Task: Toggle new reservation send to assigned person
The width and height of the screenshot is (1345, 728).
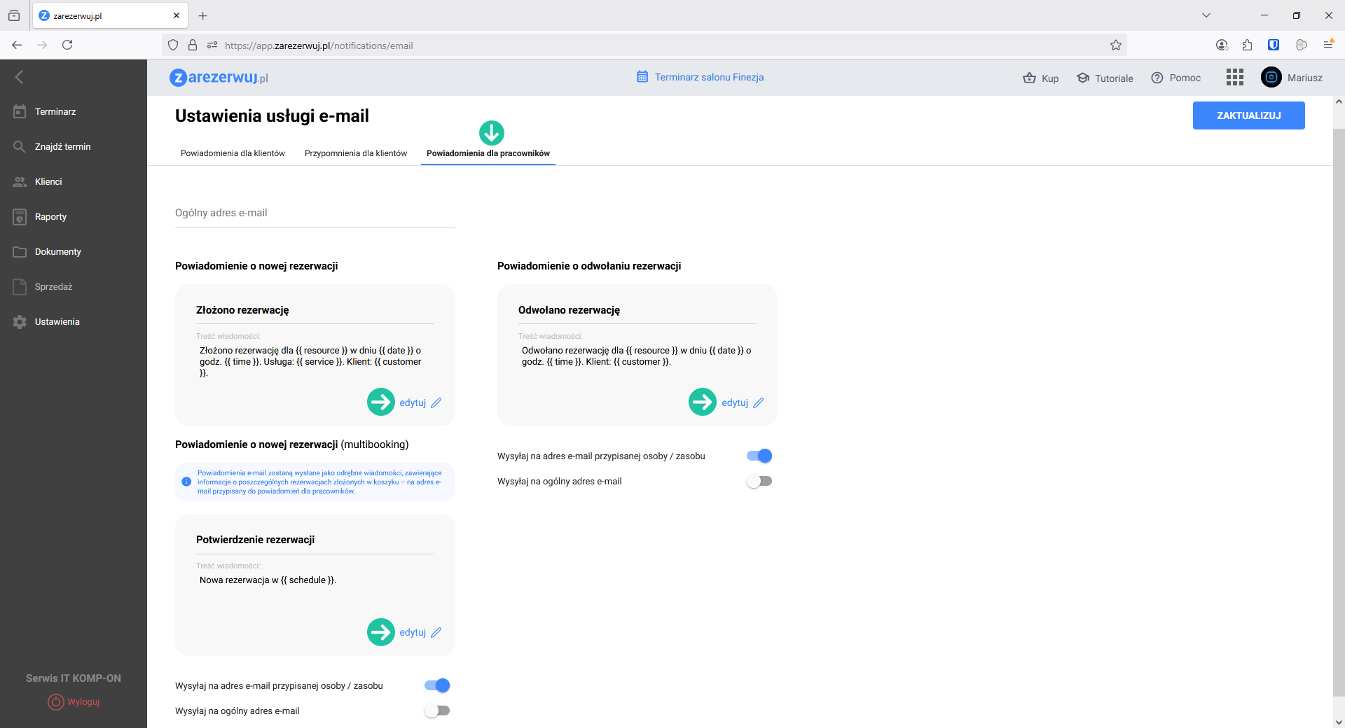Action: pyautogui.click(x=437, y=685)
